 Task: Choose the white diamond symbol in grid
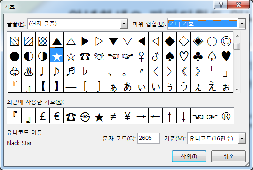(x=184, y=41)
